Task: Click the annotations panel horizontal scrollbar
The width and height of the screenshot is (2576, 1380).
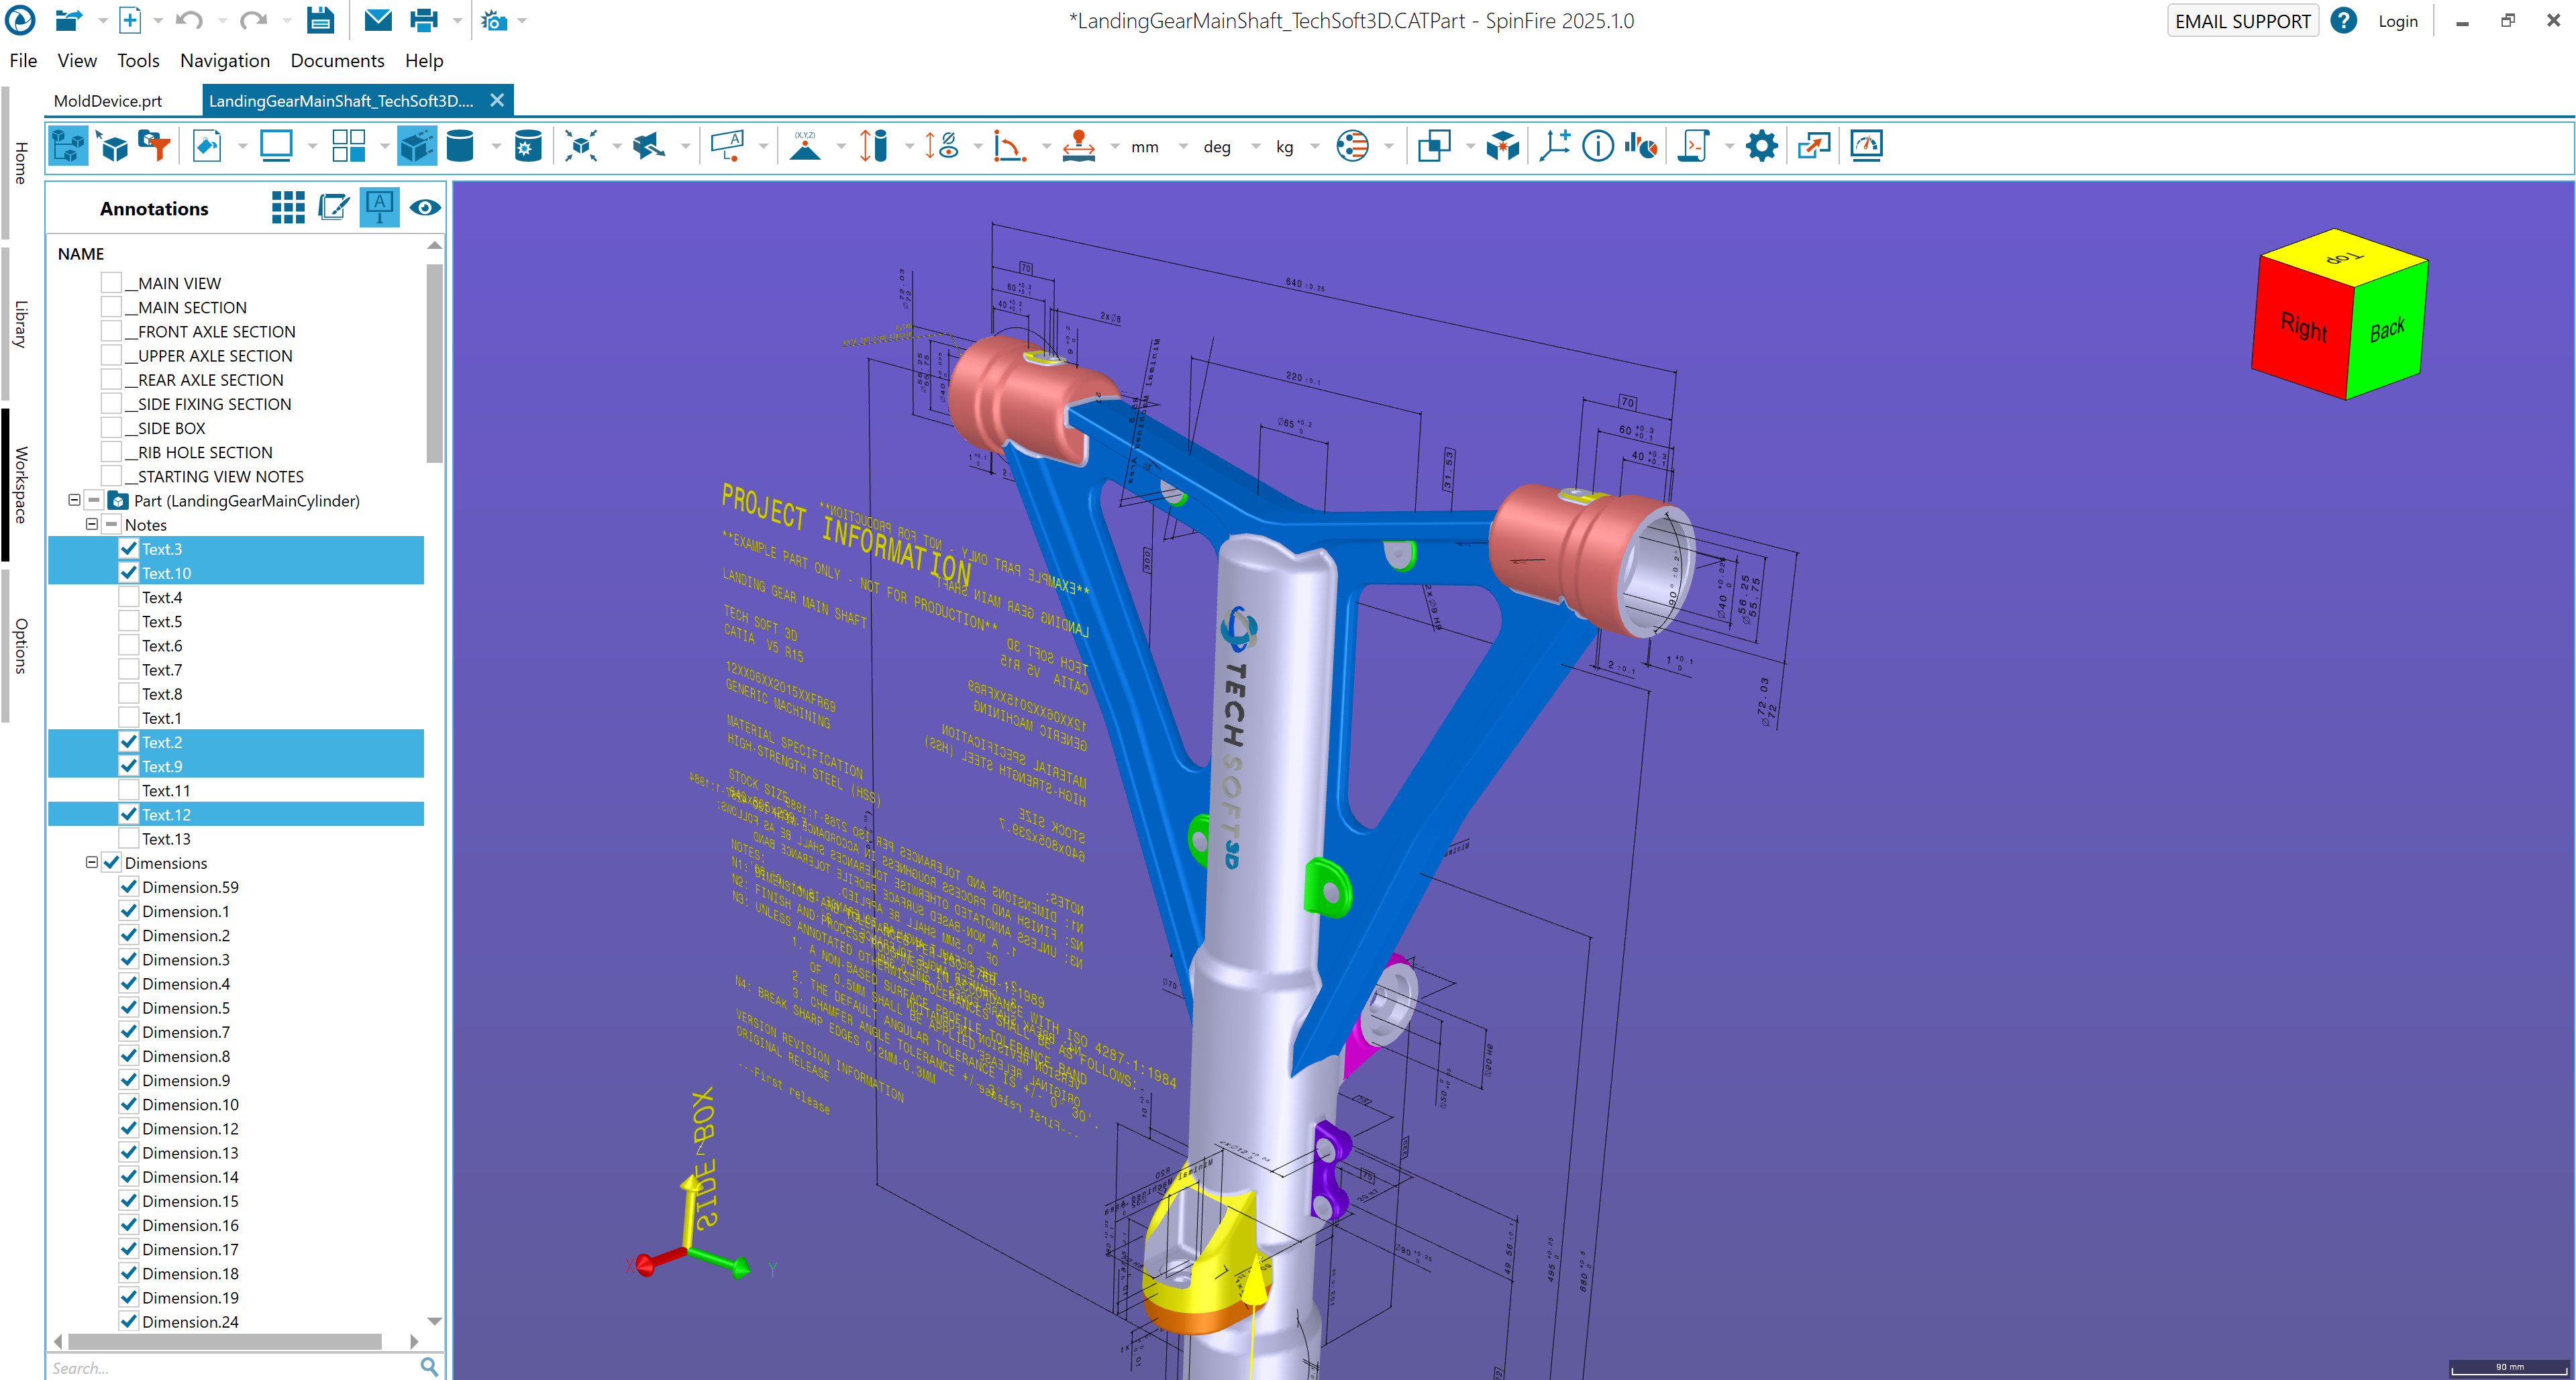Action: pyautogui.click(x=225, y=1341)
